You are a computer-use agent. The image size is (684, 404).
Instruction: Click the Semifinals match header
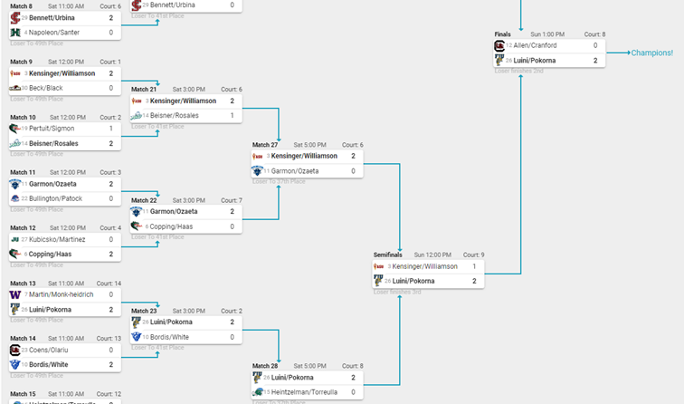(387, 255)
